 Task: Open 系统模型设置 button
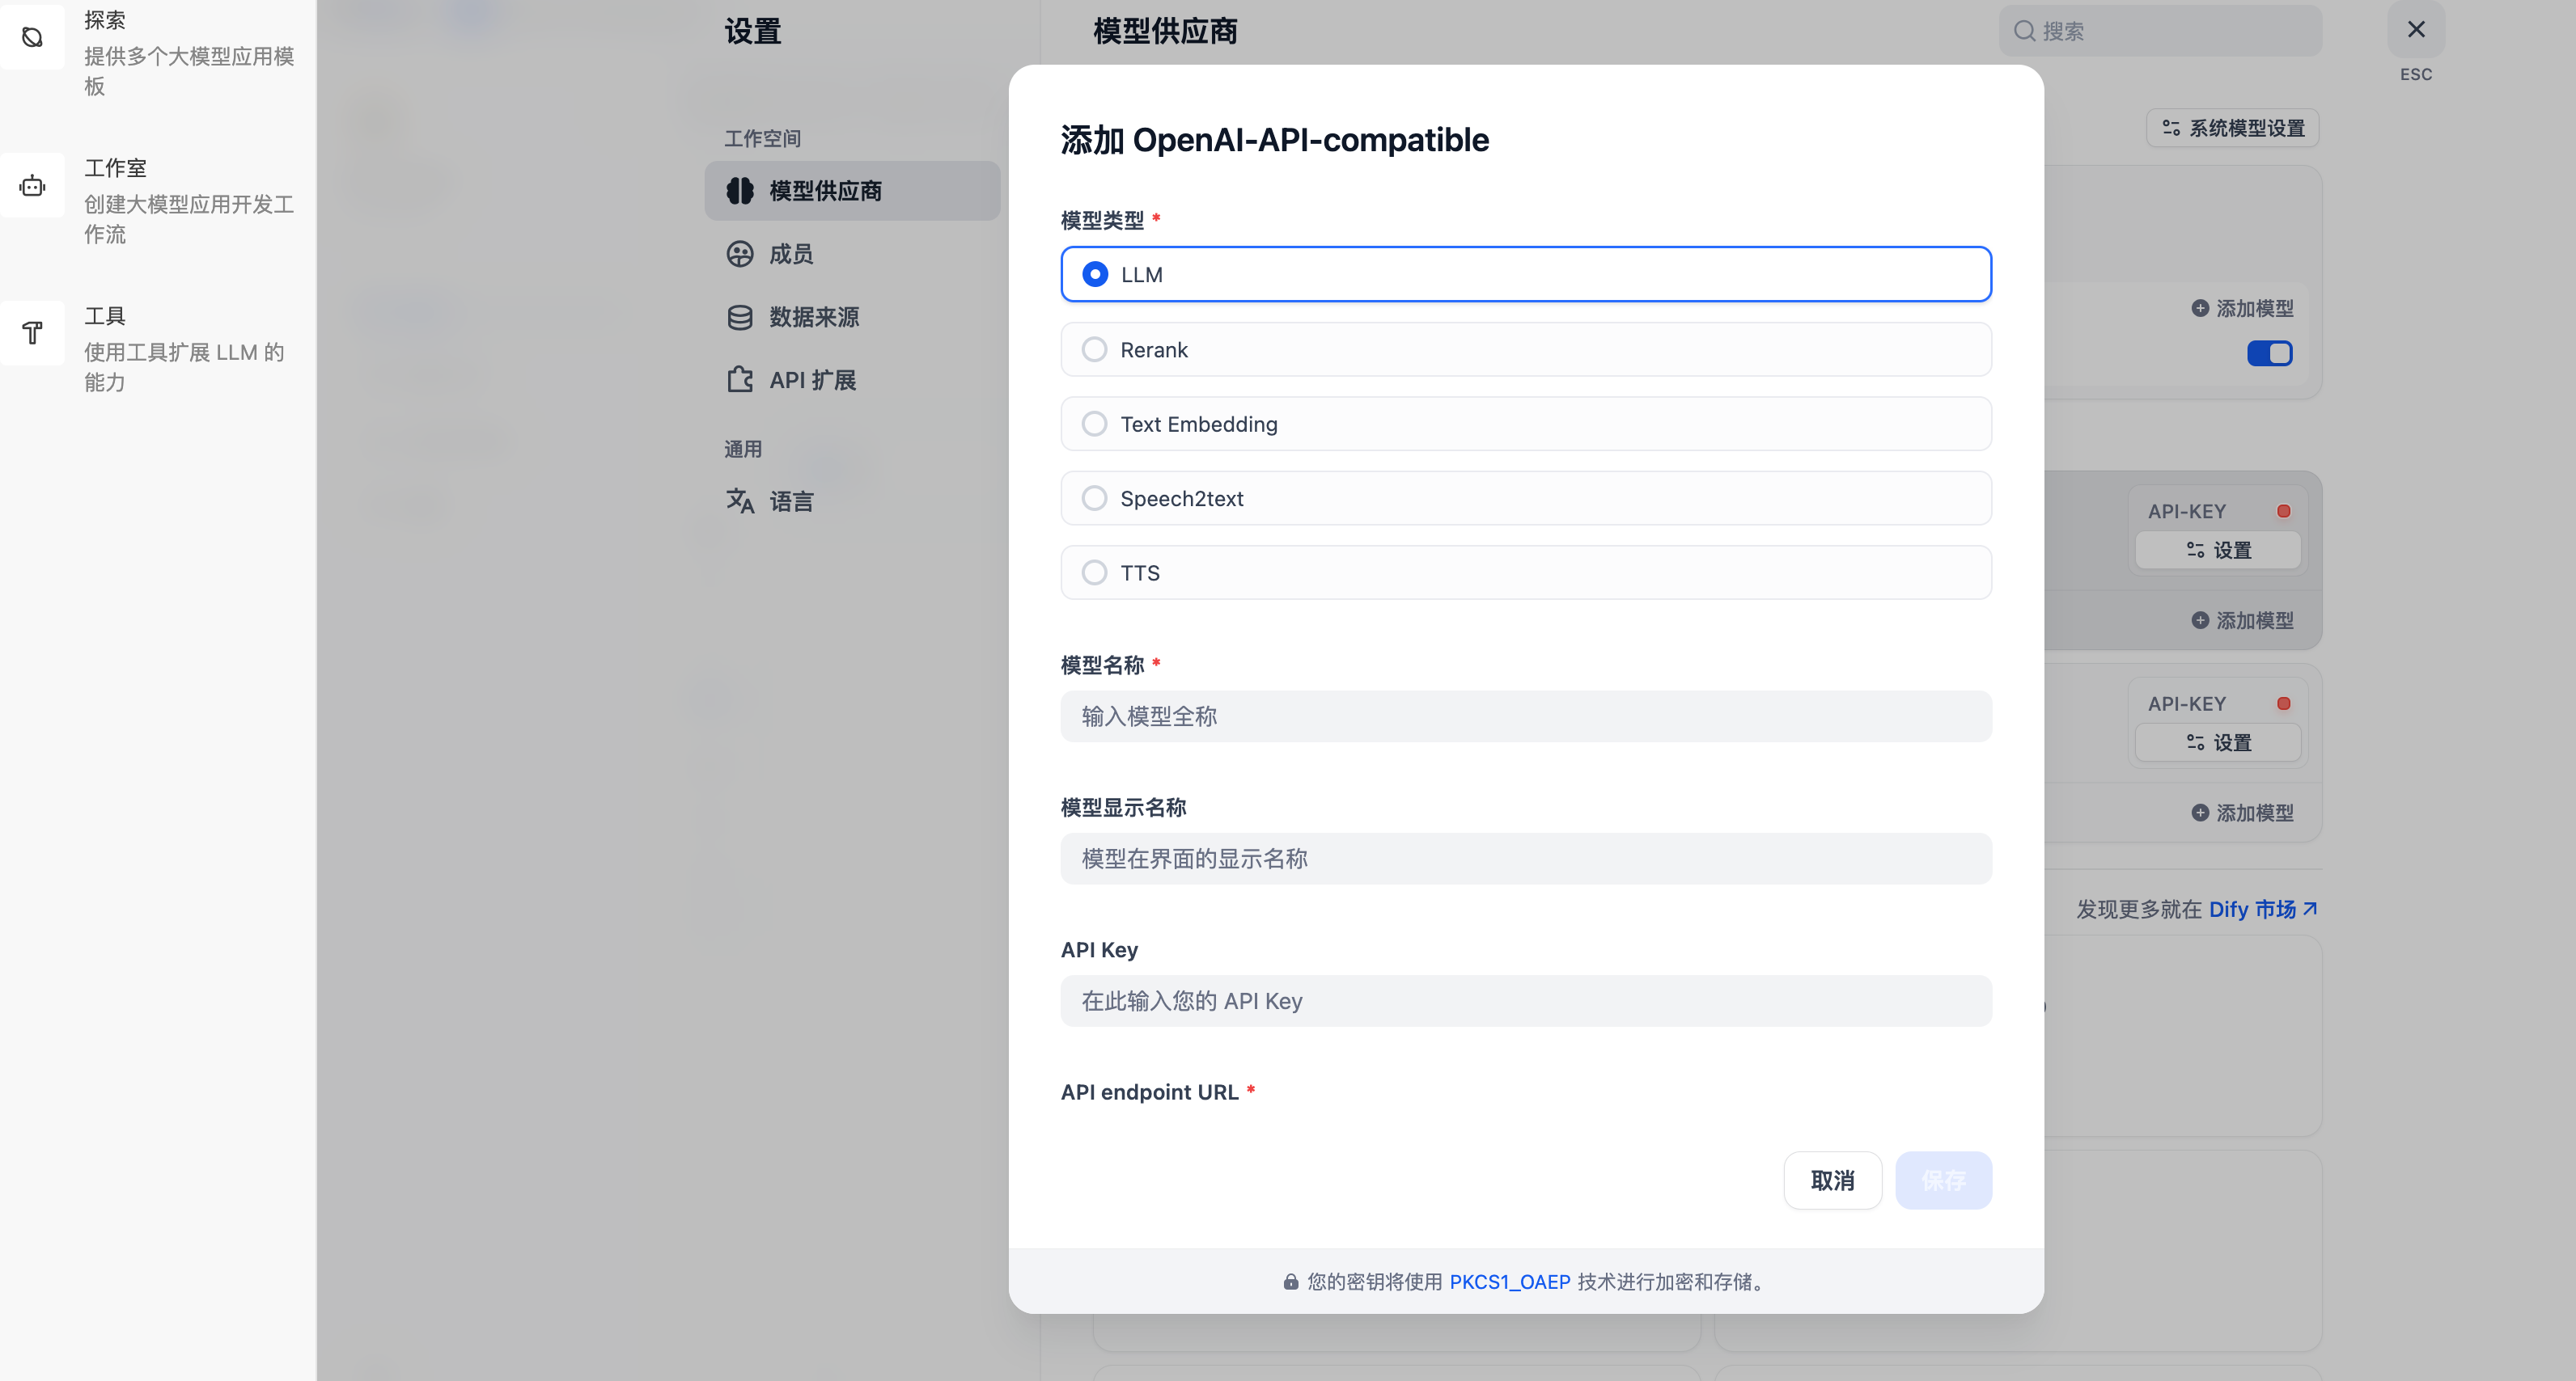click(x=2233, y=129)
